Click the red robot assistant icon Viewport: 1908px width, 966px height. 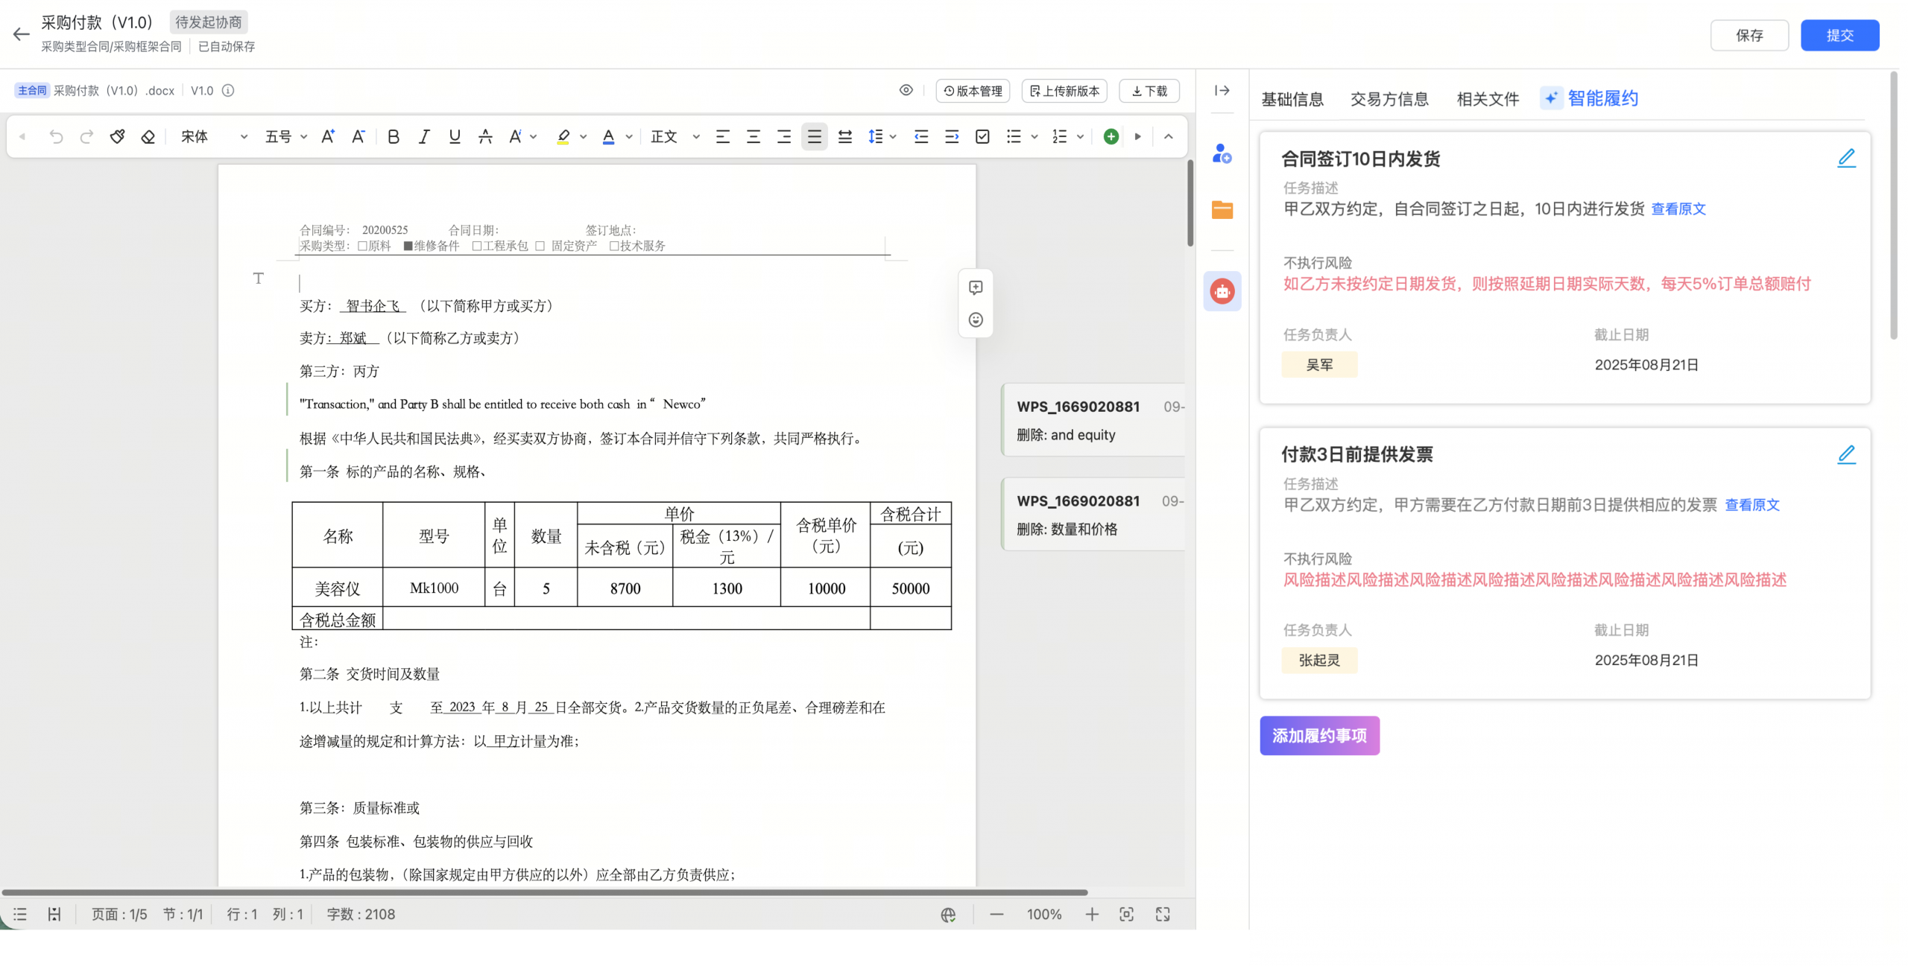1222,291
